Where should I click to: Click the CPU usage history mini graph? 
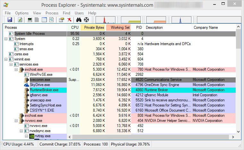point(105,20)
